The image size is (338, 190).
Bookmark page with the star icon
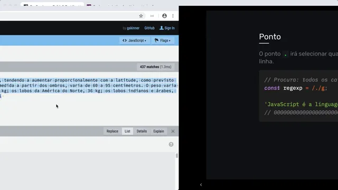(141, 16)
